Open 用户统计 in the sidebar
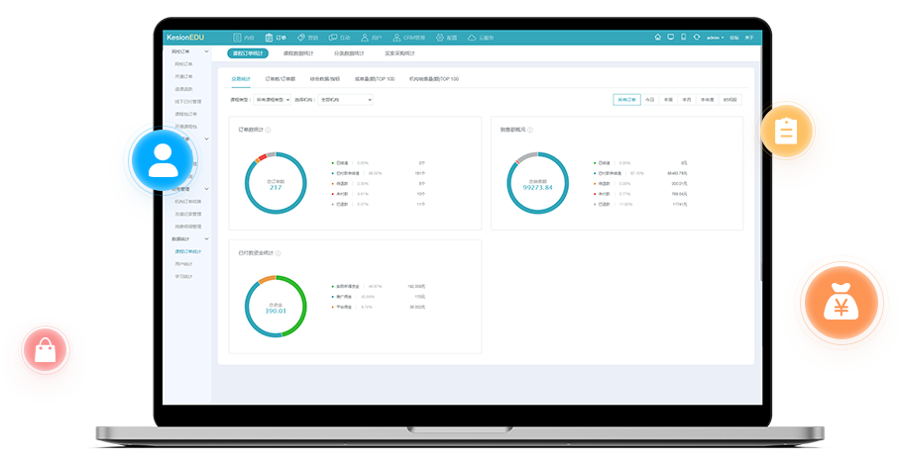Viewport: 900px width, 463px height. pyautogui.click(x=184, y=264)
